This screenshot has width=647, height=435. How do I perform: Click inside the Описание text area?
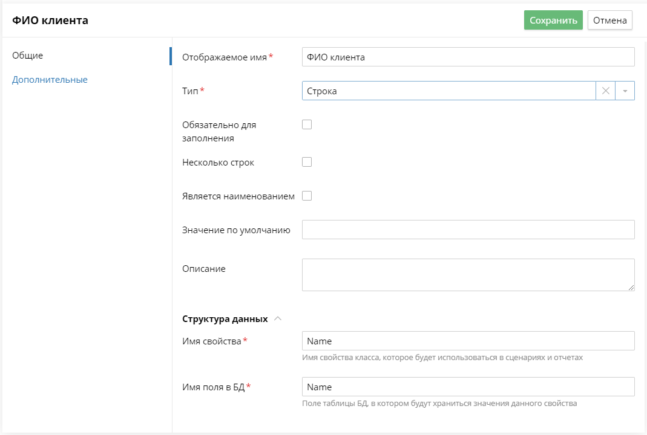click(467, 274)
